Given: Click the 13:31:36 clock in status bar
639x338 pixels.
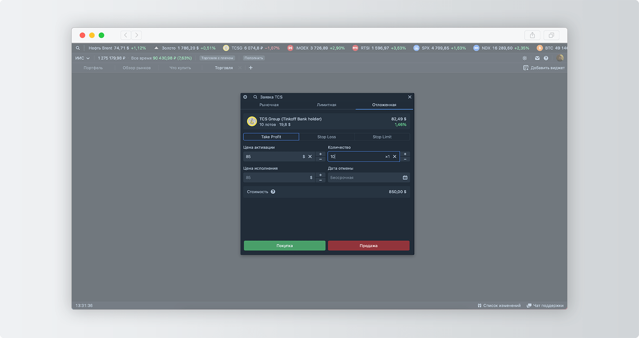Looking at the screenshot, I should 84,306.
